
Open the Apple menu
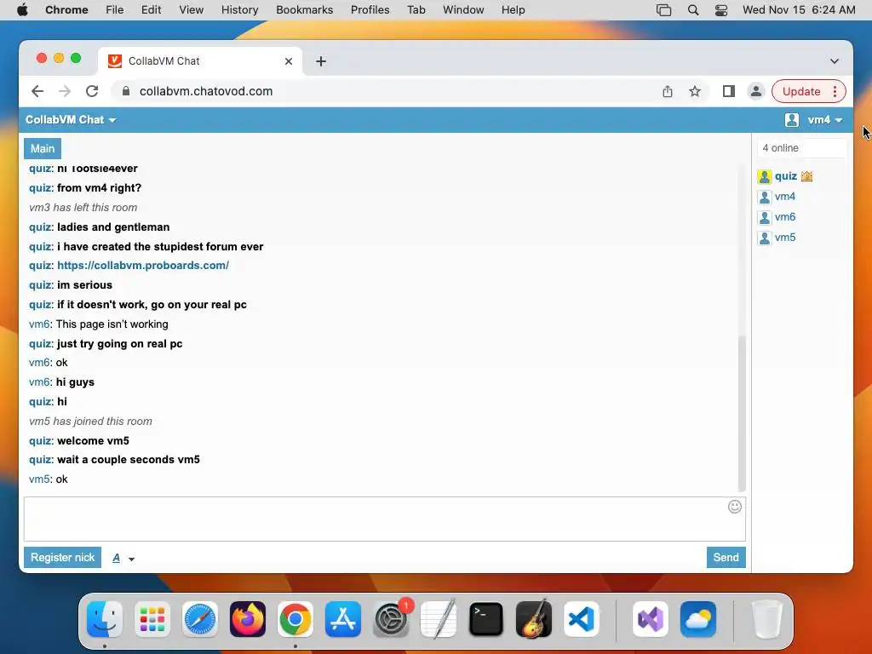tap(22, 10)
